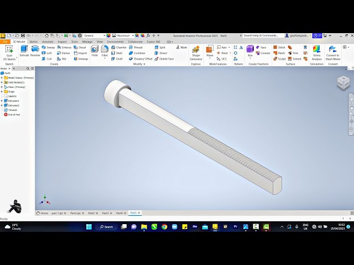Open the File menu
This screenshot has height=265, width=354.
[x=5, y=42]
